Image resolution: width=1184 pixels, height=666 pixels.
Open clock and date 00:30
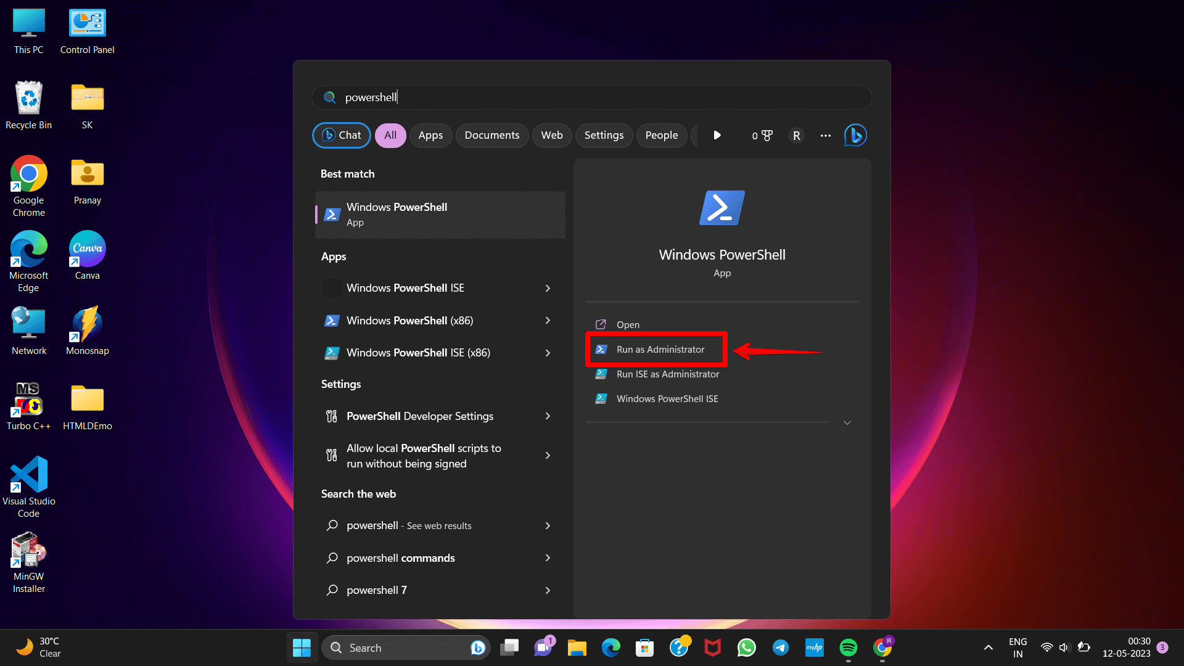(x=1127, y=647)
